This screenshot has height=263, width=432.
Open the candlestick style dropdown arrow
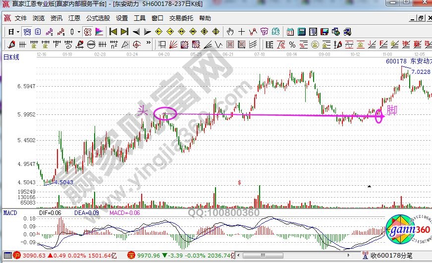[79, 32]
